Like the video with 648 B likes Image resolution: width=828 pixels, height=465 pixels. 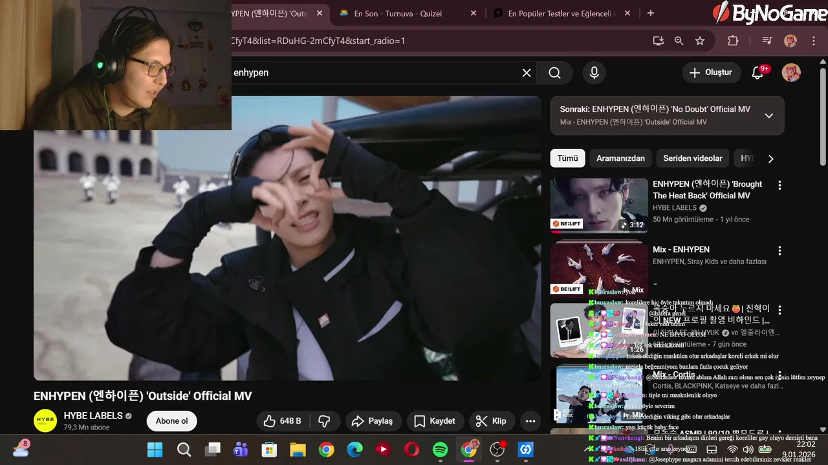click(x=283, y=421)
